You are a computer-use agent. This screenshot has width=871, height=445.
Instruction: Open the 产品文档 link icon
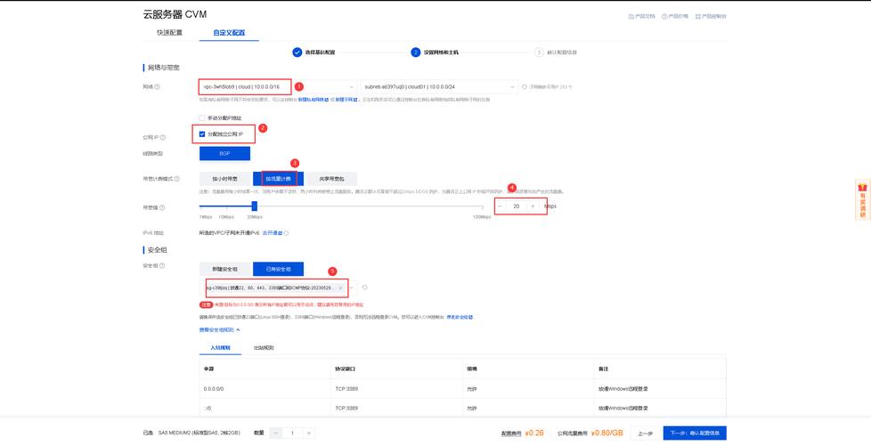pyautogui.click(x=631, y=17)
